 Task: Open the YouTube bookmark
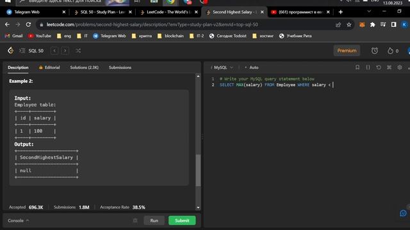pos(40,36)
